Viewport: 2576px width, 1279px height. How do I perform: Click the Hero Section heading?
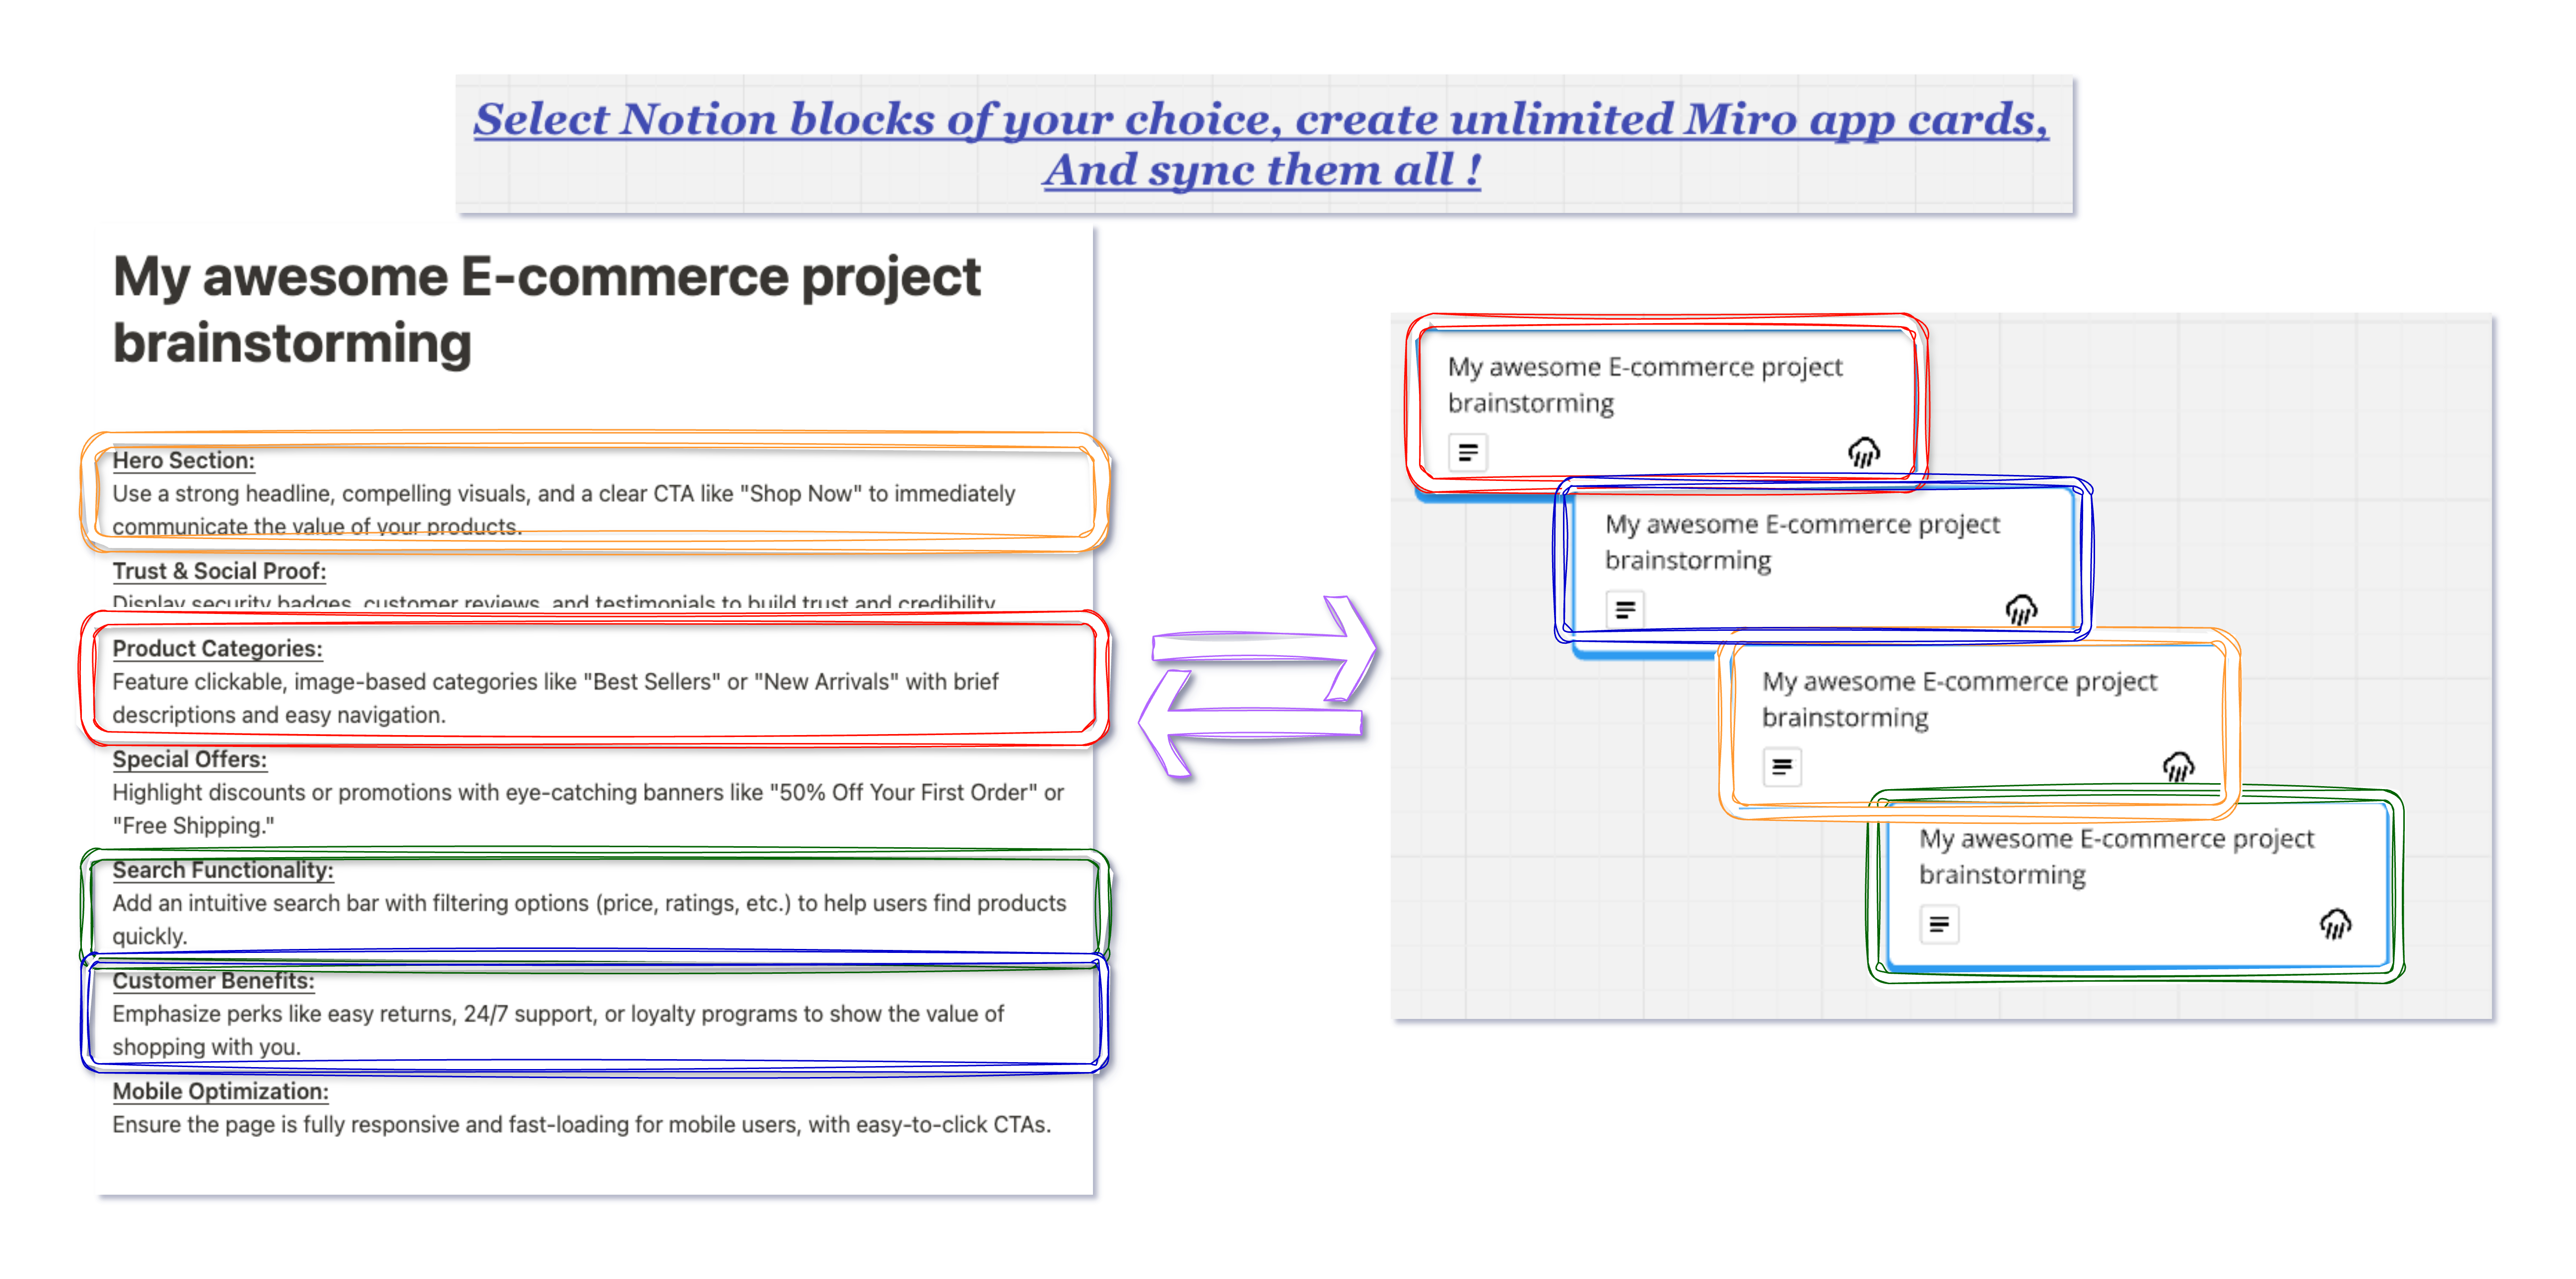pos(183,460)
